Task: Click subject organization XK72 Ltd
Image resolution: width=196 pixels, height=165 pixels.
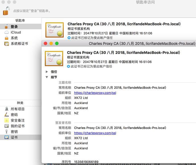Action: (x=81, y=98)
